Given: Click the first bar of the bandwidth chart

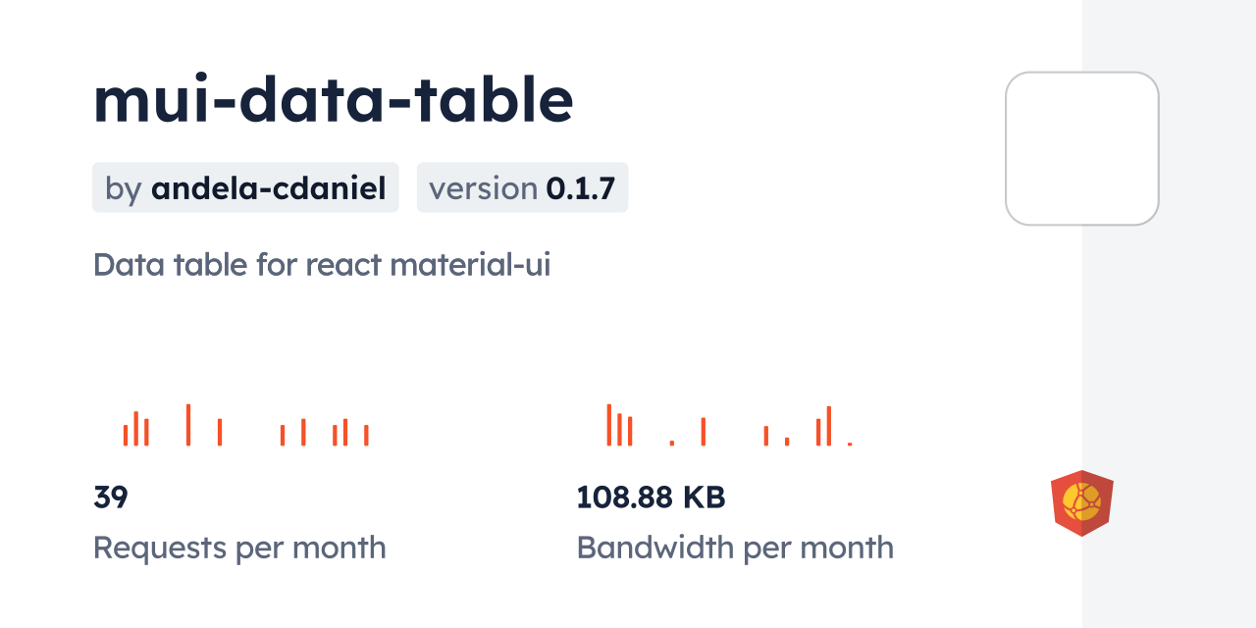Looking at the screenshot, I should tap(609, 425).
